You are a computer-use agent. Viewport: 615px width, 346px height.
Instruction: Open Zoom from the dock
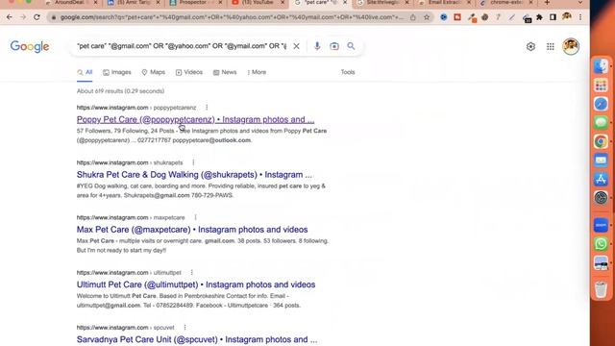[x=601, y=226]
